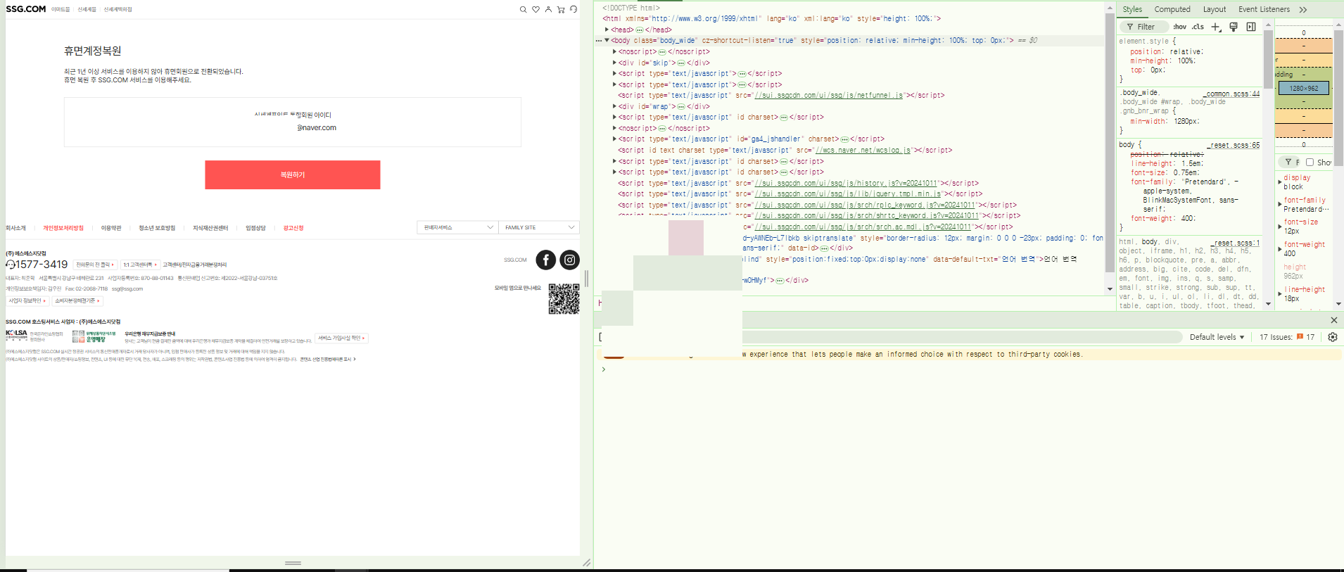
Task: Expand computed font-family property
Action: click(1280, 205)
